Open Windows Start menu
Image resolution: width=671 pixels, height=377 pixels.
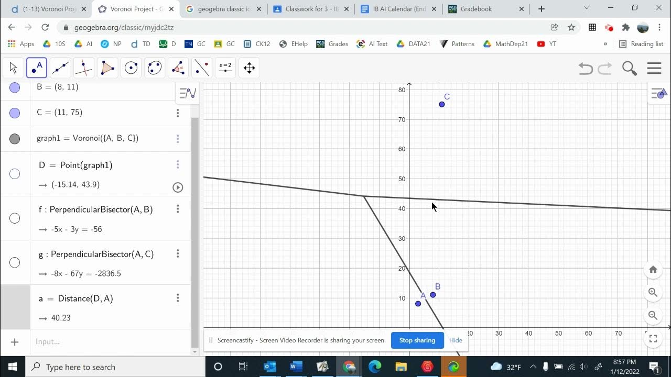[x=13, y=367]
